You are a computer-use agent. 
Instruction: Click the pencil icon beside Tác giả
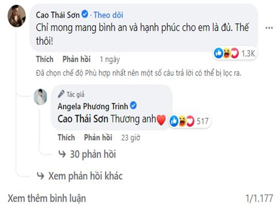[61, 92]
